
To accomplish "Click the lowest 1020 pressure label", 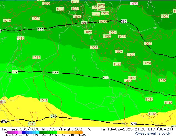I will click(149, 99).
